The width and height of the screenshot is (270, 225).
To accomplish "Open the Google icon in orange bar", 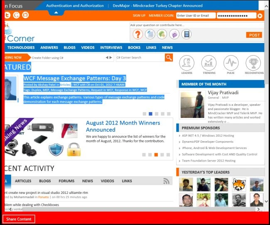I will click(x=16, y=15).
